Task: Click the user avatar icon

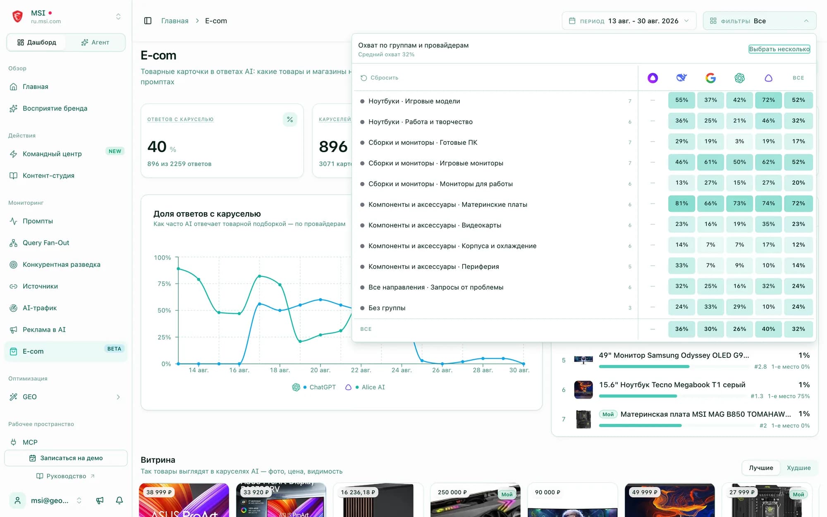Action: click(18, 500)
